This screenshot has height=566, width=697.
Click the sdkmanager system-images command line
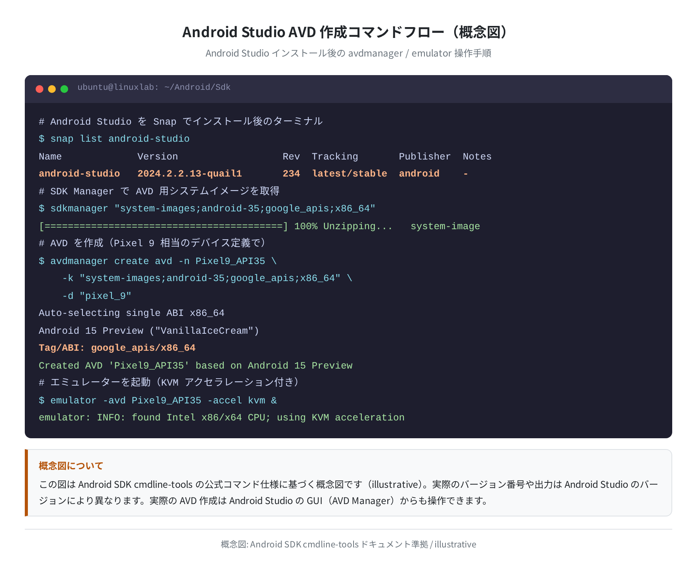(207, 208)
